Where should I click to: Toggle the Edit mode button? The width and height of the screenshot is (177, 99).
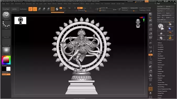30,9
